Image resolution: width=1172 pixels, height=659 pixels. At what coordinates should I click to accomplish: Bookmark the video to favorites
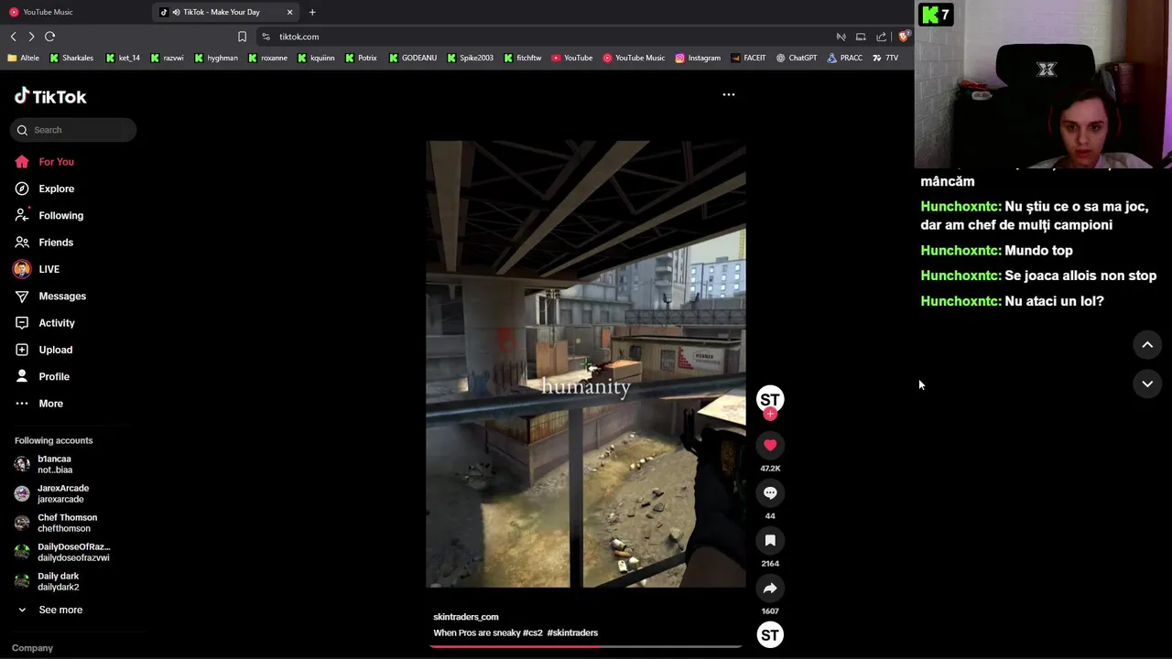click(x=770, y=540)
